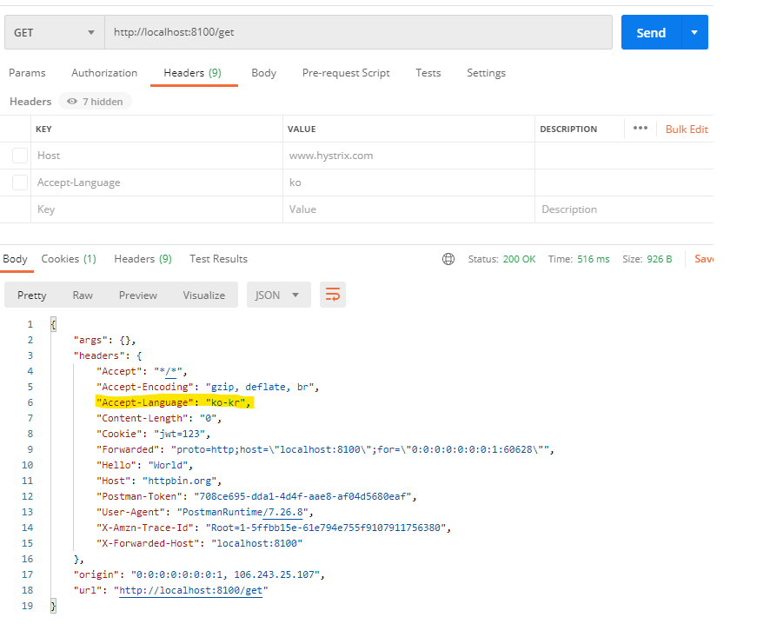Screen dimensions: 770x624
Task: Click the "X-Amzn-Trace-Id" line
Action: [x=274, y=528]
